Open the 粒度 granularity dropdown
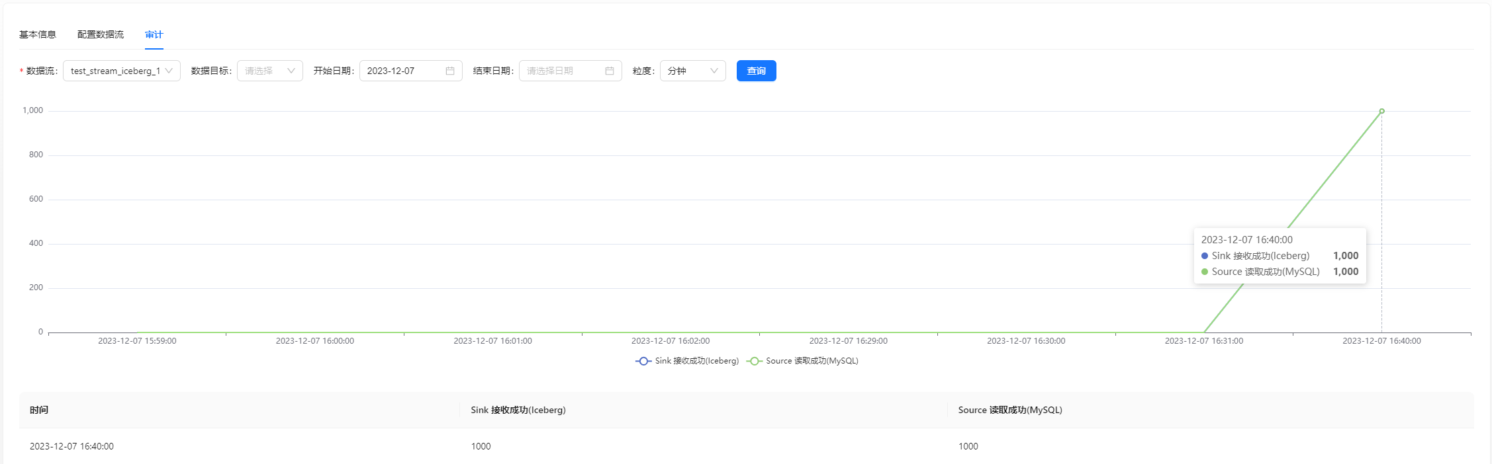Image resolution: width=1492 pixels, height=464 pixels. tap(692, 71)
